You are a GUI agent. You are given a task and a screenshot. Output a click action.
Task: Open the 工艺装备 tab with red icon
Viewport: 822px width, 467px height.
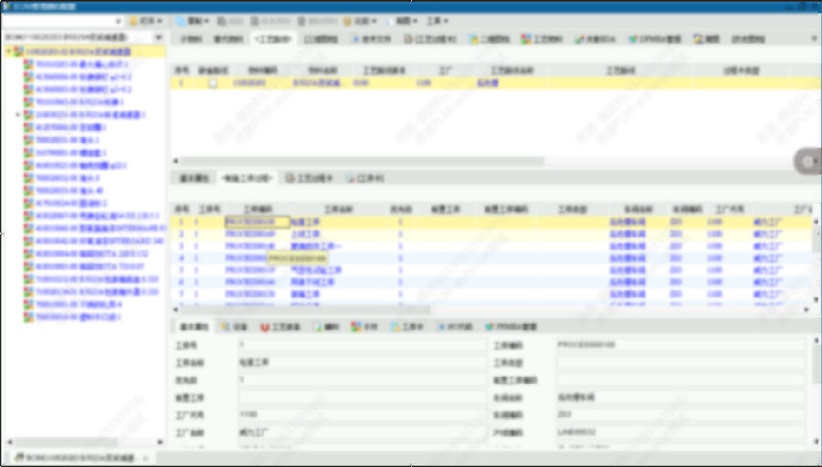point(280,327)
